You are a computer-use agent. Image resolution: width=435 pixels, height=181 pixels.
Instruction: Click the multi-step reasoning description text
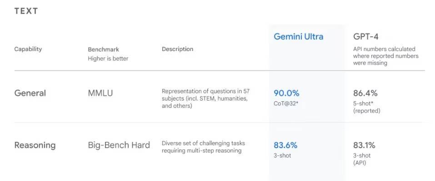point(203,147)
